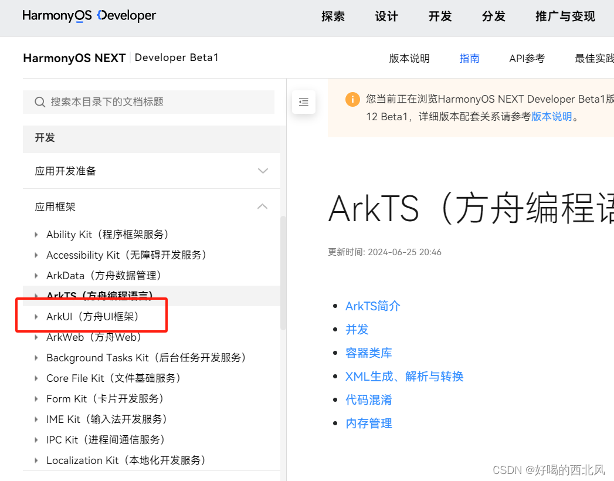Viewport: 614px width, 481px height.
Task: Select IPC Kit（进程间通信服务）in the tree
Action: 106,440
